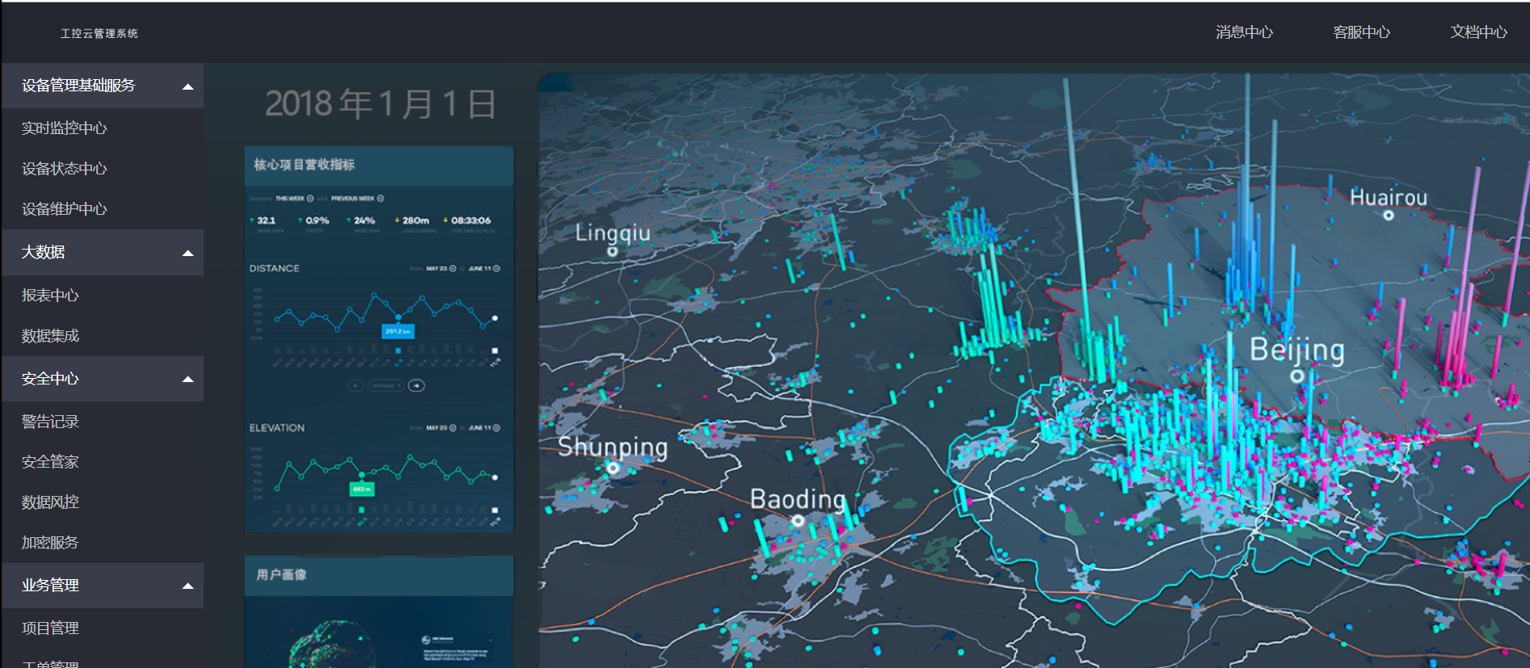Open 消息中心 in the top bar
The width and height of the screenshot is (1530, 668).
[x=1244, y=32]
